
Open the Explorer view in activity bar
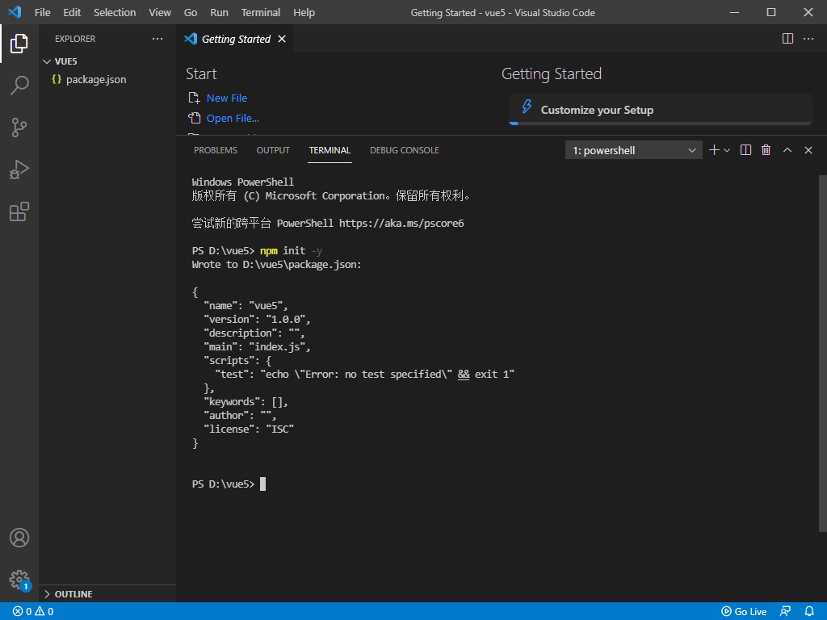(19, 44)
